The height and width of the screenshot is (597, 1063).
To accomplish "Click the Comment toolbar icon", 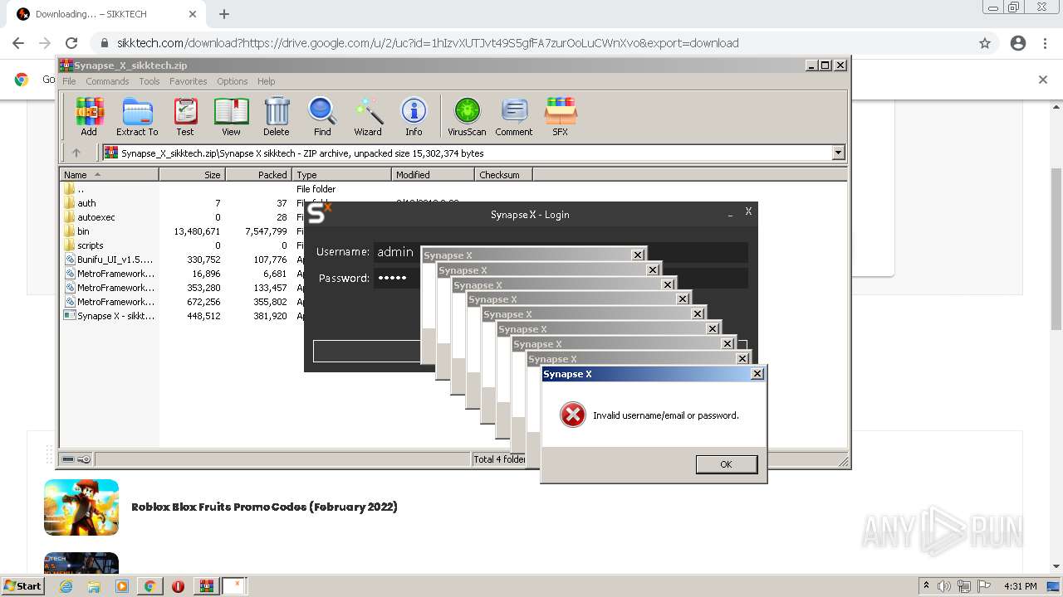I will [514, 116].
